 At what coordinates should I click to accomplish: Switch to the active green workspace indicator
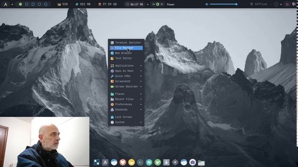point(20,4)
